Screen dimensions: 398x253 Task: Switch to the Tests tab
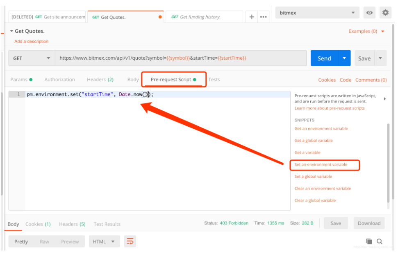pos(214,80)
